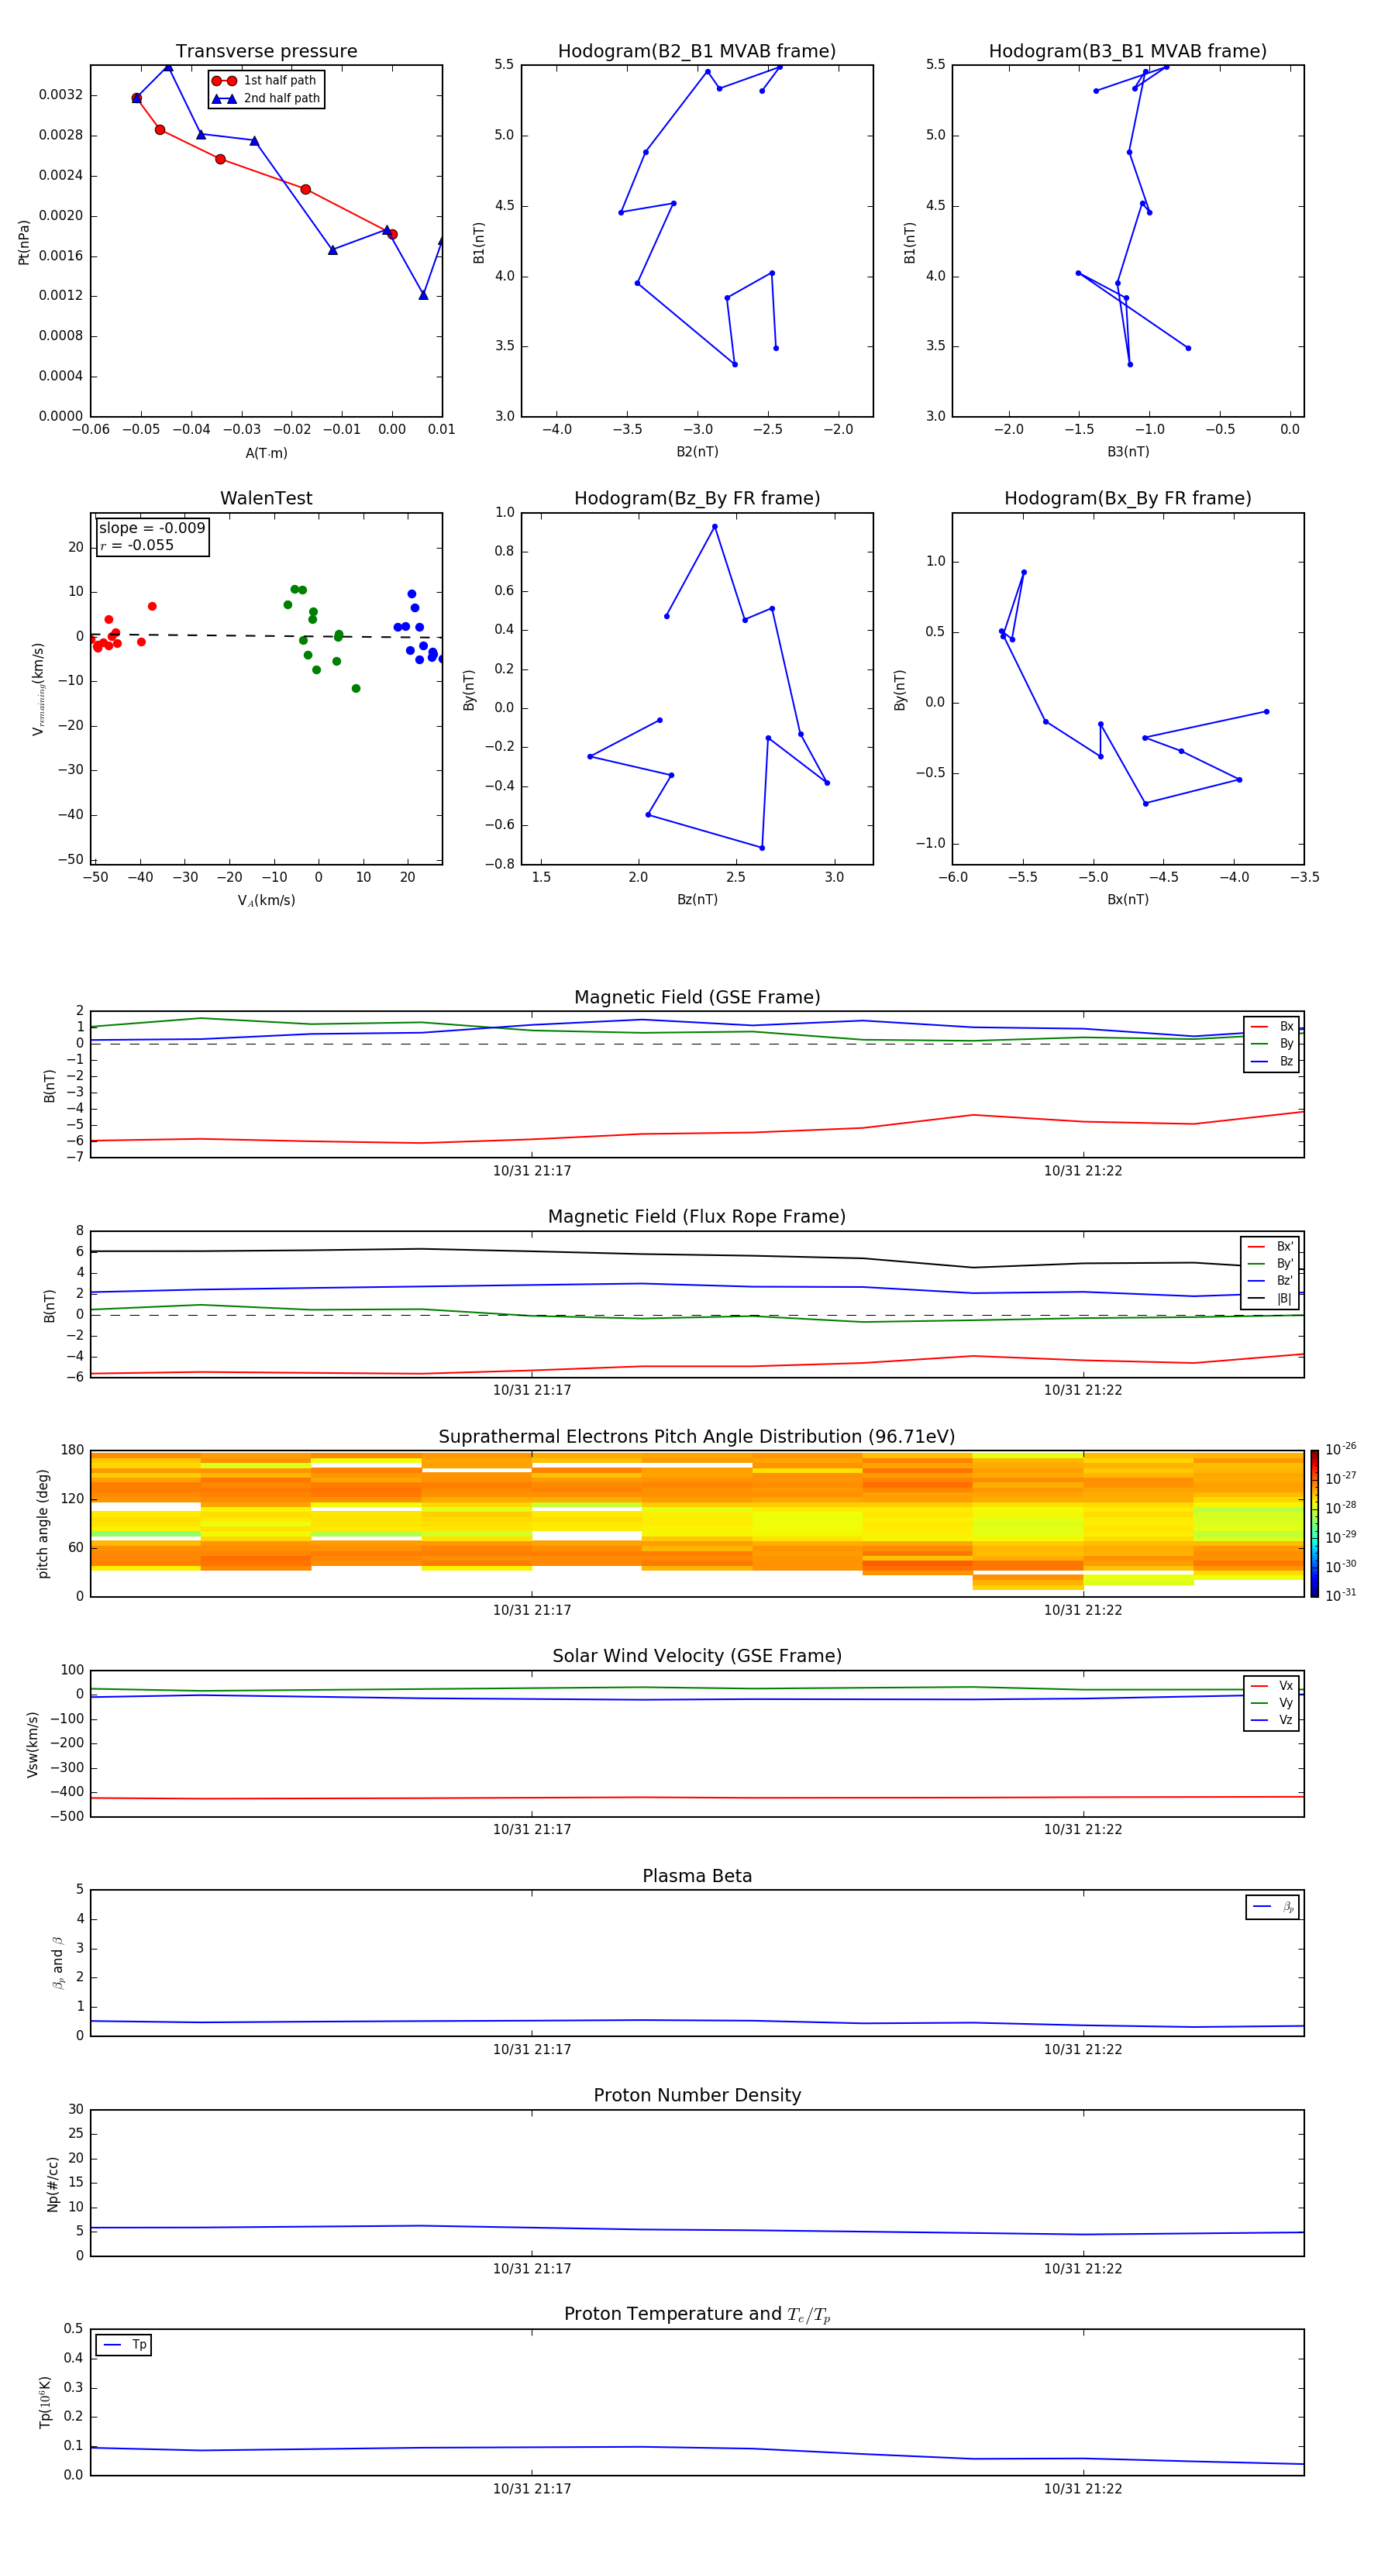Viewport: 1395px width, 2557px height.
Task: Click the pitch angle distribution colorbar
Action: click(x=1314, y=1523)
